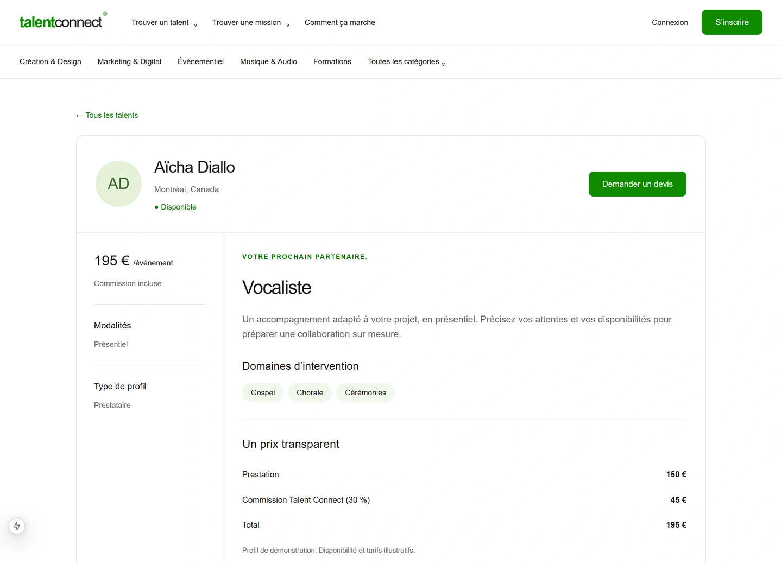Viewport: 782px width, 563px height.
Task: Click the Disponible status label
Action: pyautogui.click(x=175, y=207)
